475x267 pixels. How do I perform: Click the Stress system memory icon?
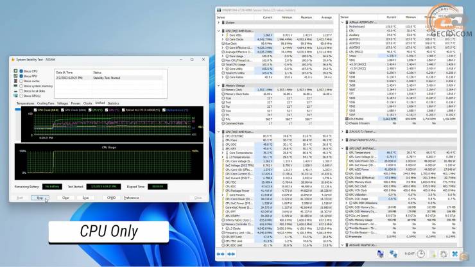(16, 86)
